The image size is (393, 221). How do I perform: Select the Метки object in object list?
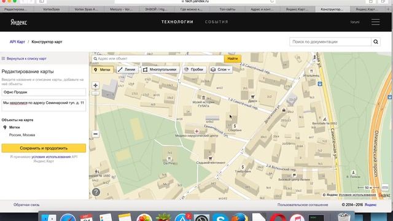pos(14,127)
